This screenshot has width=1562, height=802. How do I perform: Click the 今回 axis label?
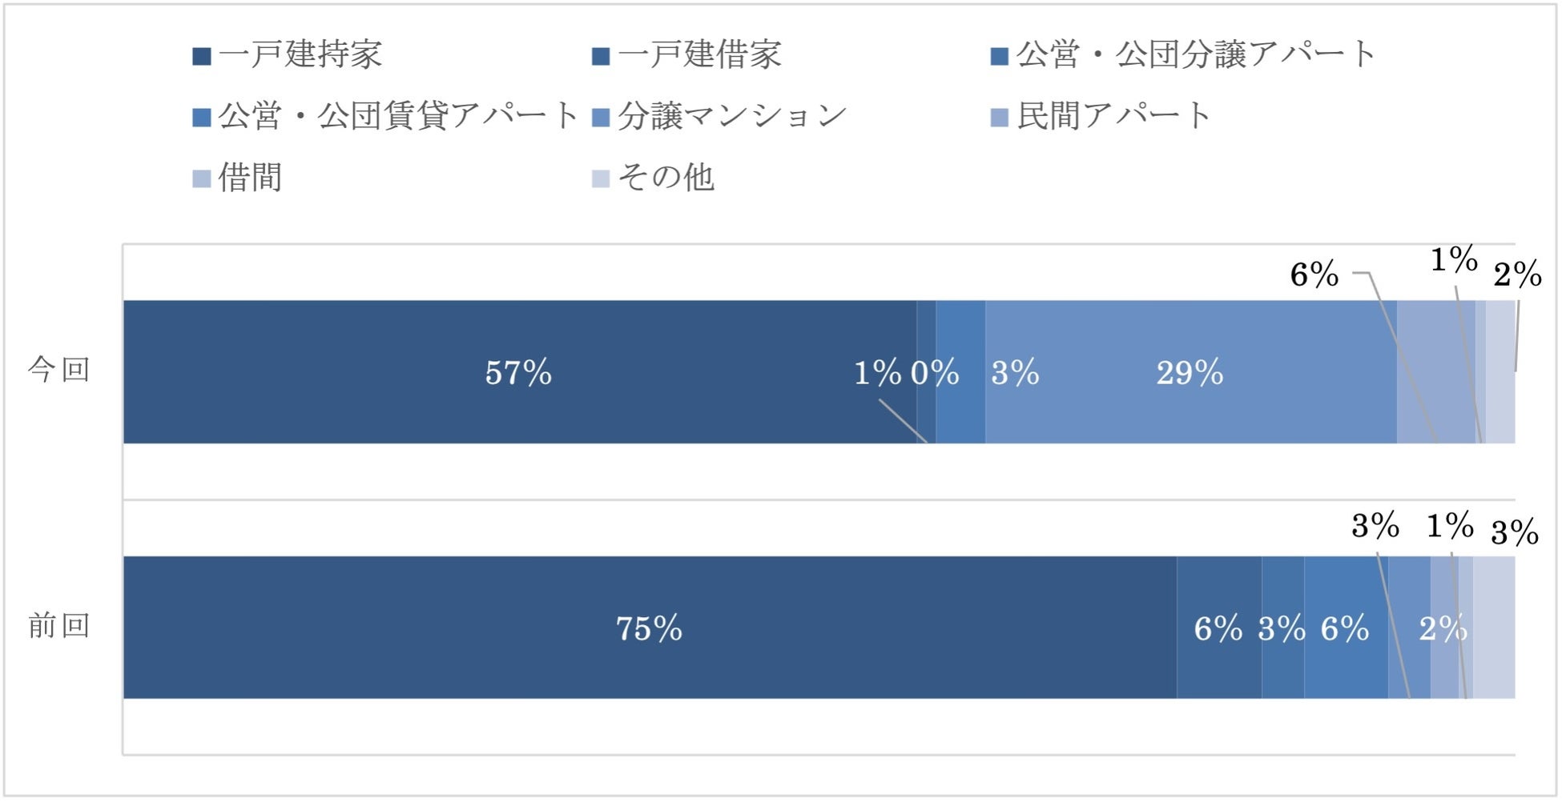[58, 371]
